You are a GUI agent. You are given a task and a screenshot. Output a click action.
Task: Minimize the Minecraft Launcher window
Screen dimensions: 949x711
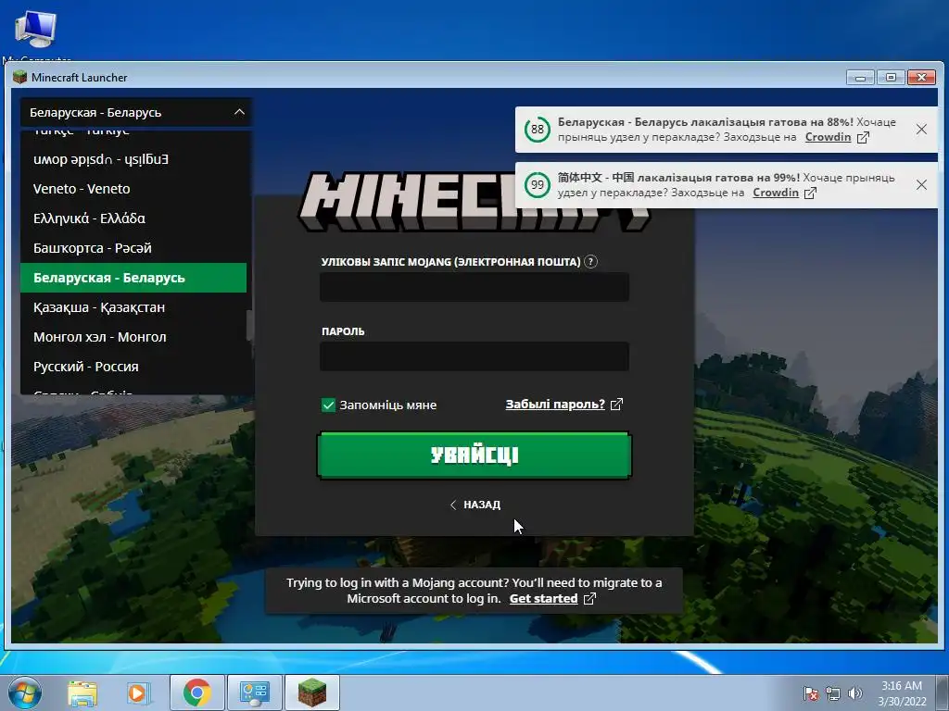click(x=860, y=78)
